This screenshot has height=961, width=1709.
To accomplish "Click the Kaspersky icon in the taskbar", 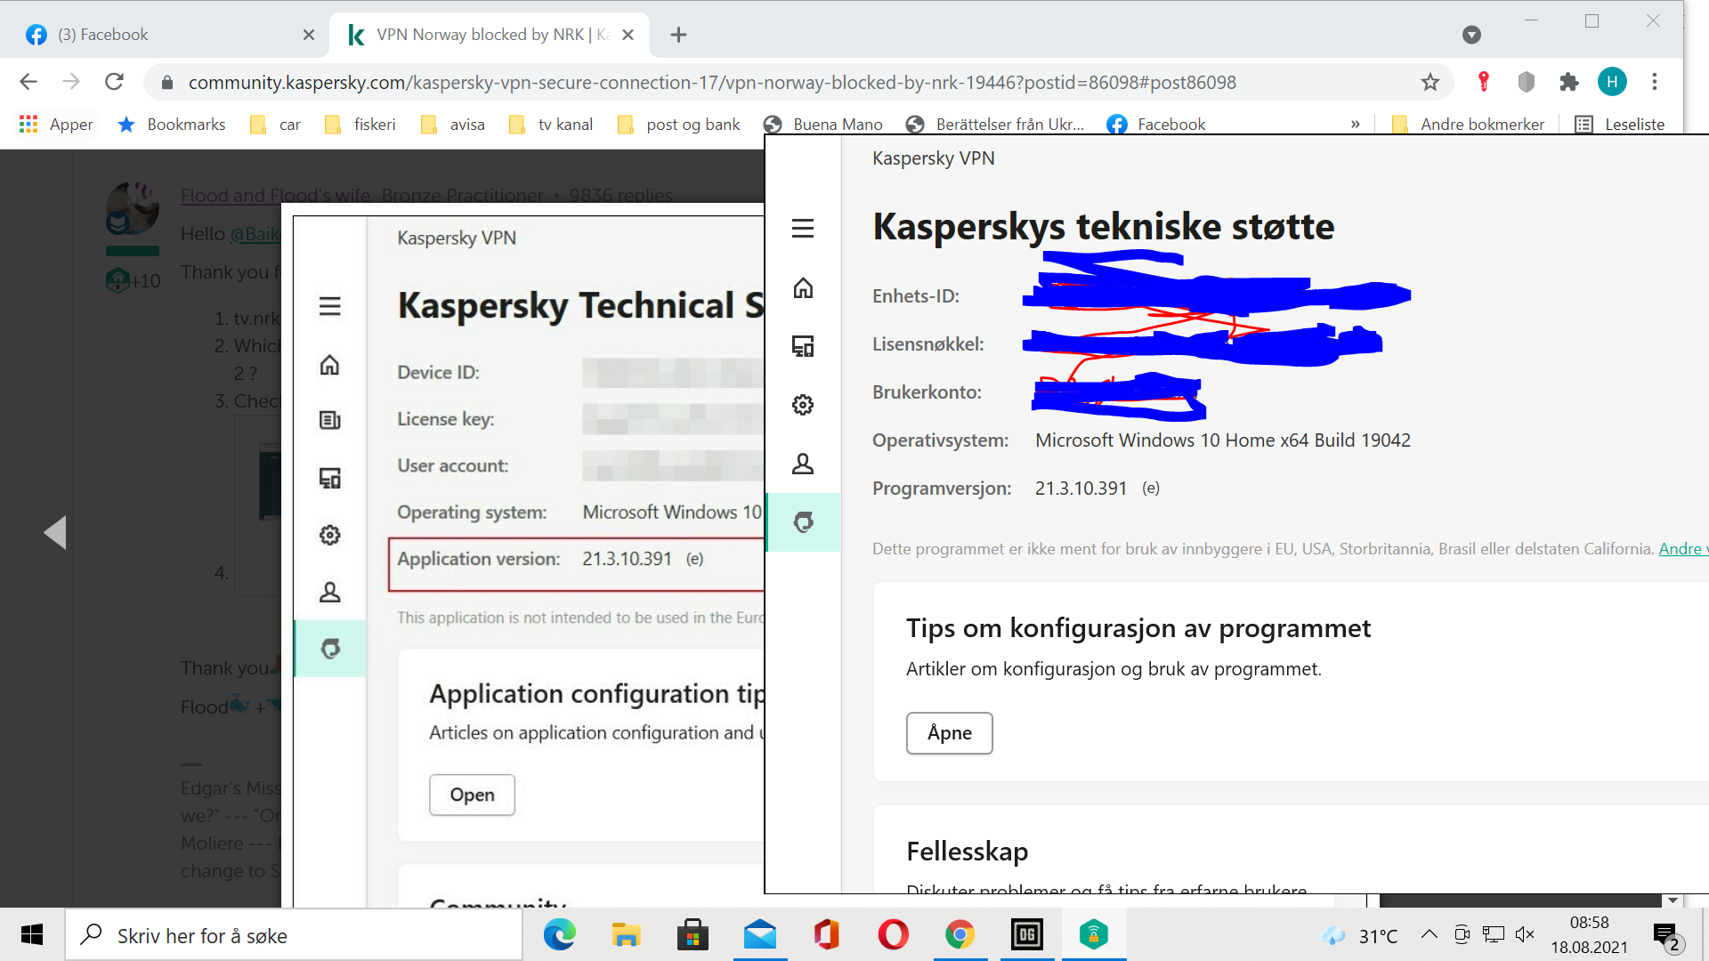I will 1093,934.
